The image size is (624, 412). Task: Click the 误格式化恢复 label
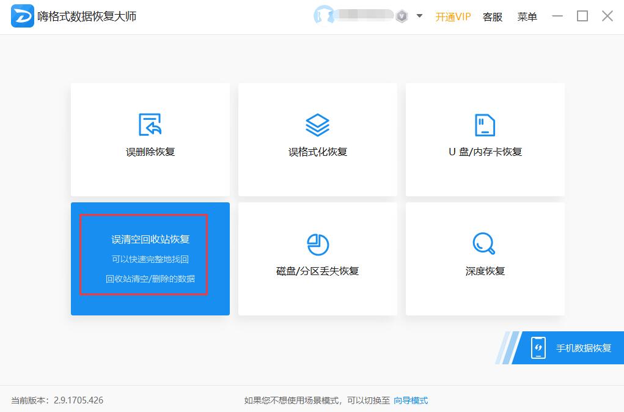(x=318, y=152)
